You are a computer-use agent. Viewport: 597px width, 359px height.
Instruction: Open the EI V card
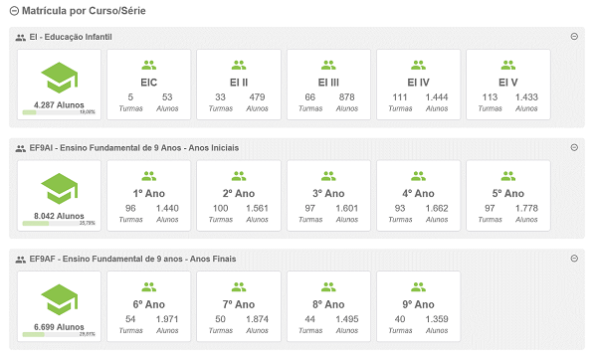click(x=507, y=85)
